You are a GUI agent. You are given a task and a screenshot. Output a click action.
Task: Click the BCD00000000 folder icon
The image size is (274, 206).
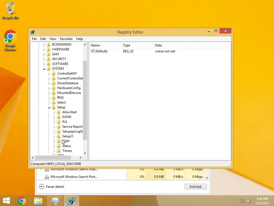coord(49,45)
